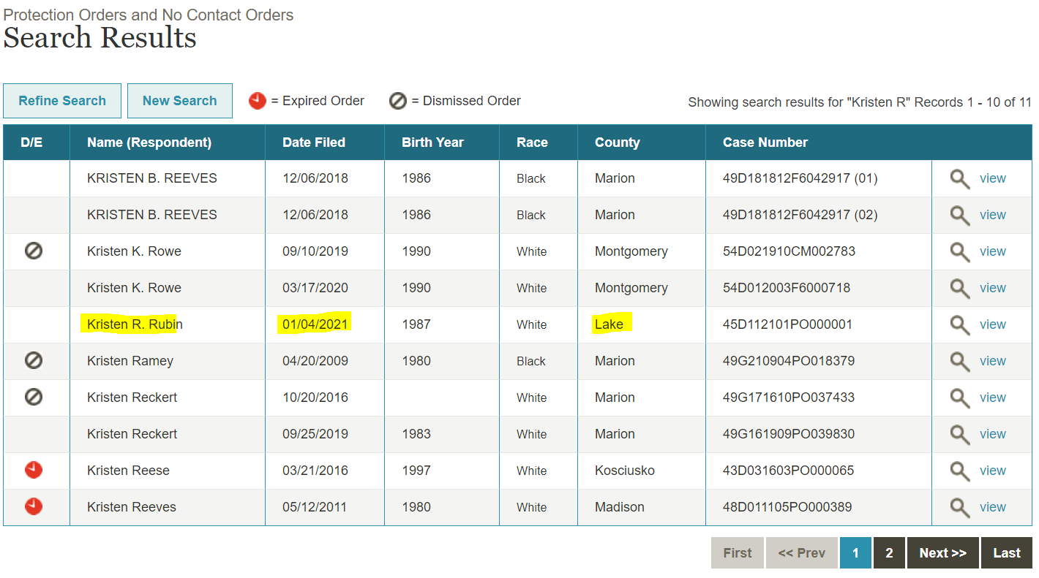
Task: Click the dismissed icon in the 09/10/2019 Rowe row
Action: [34, 251]
